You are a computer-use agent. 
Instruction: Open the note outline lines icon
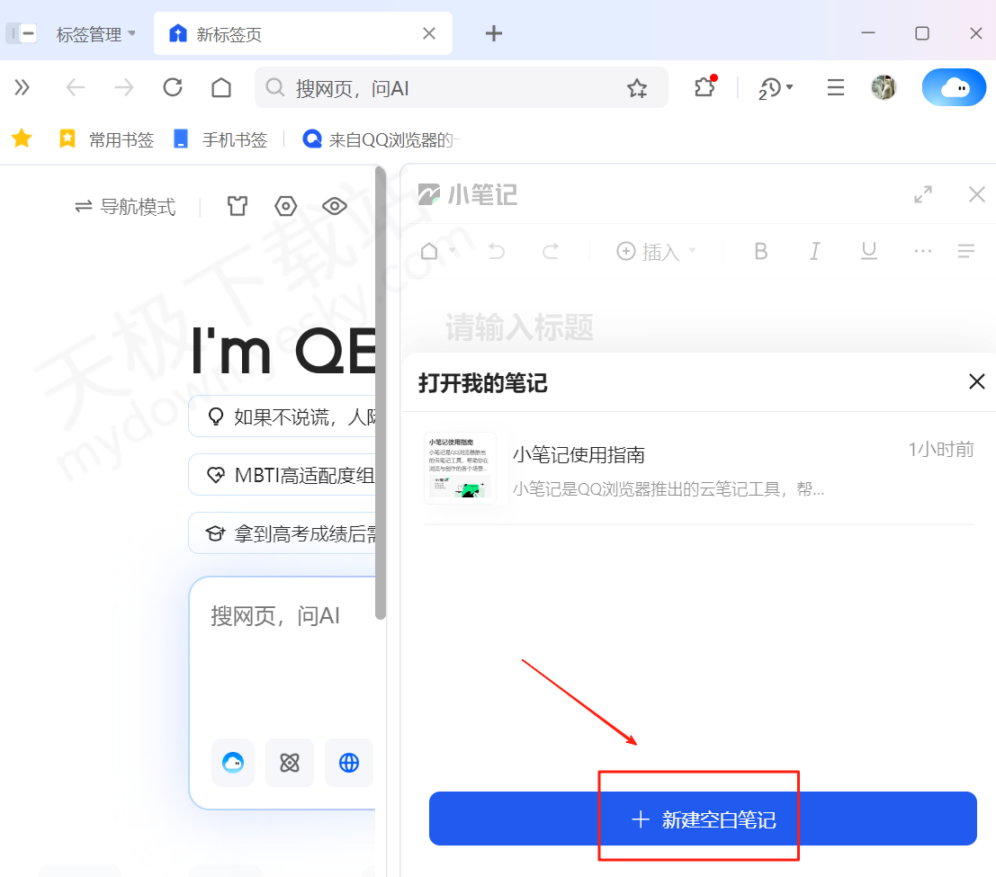coord(966,252)
